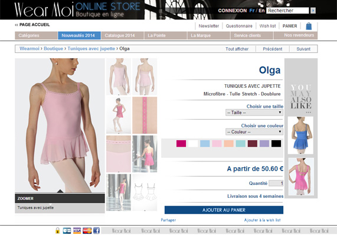
Task: Open the blue tunic suggested product
Action: click(300, 135)
